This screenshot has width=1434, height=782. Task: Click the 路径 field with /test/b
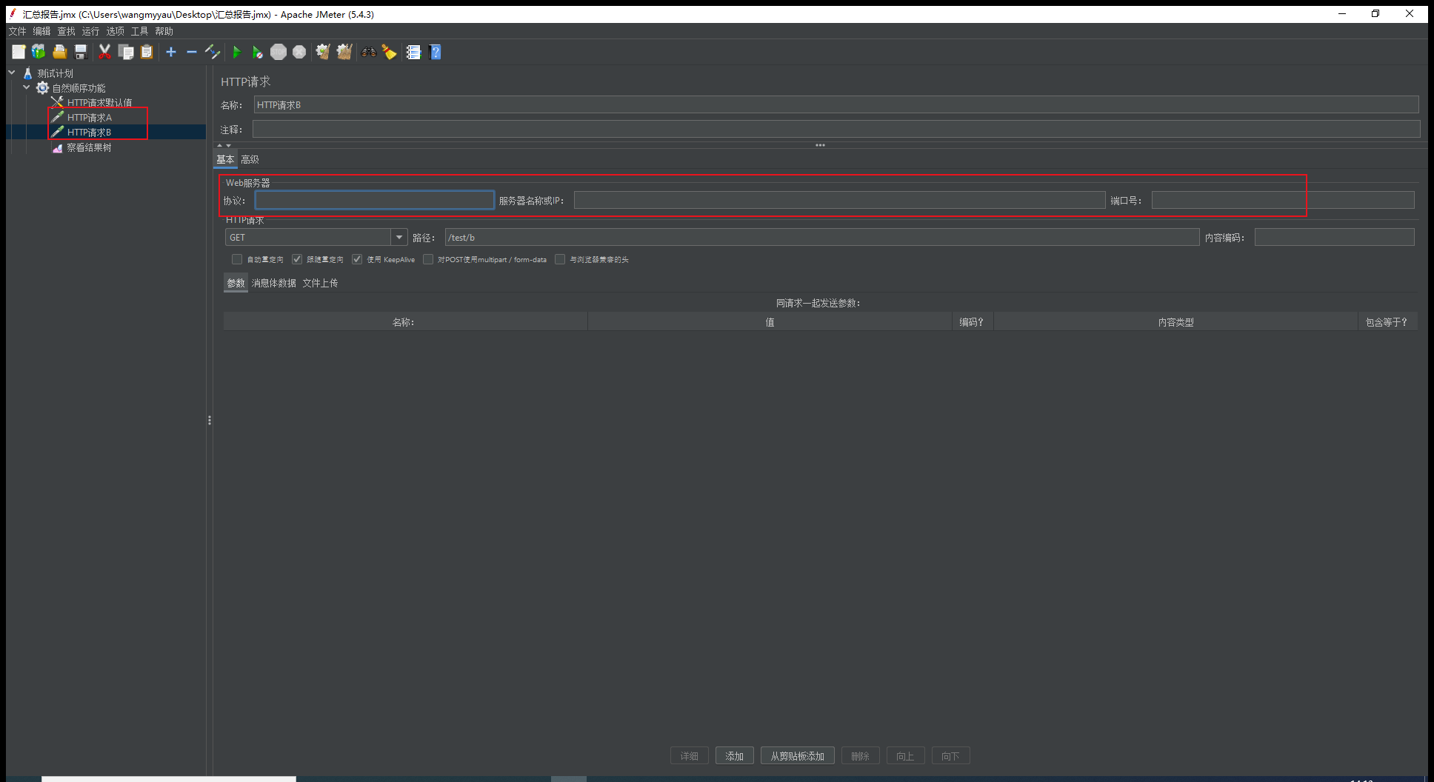tap(821, 237)
